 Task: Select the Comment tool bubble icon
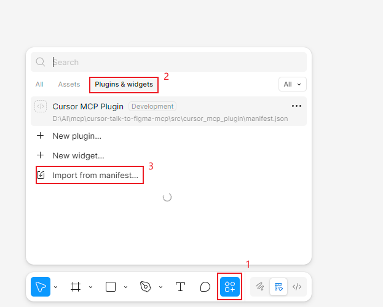[x=205, y=287]
